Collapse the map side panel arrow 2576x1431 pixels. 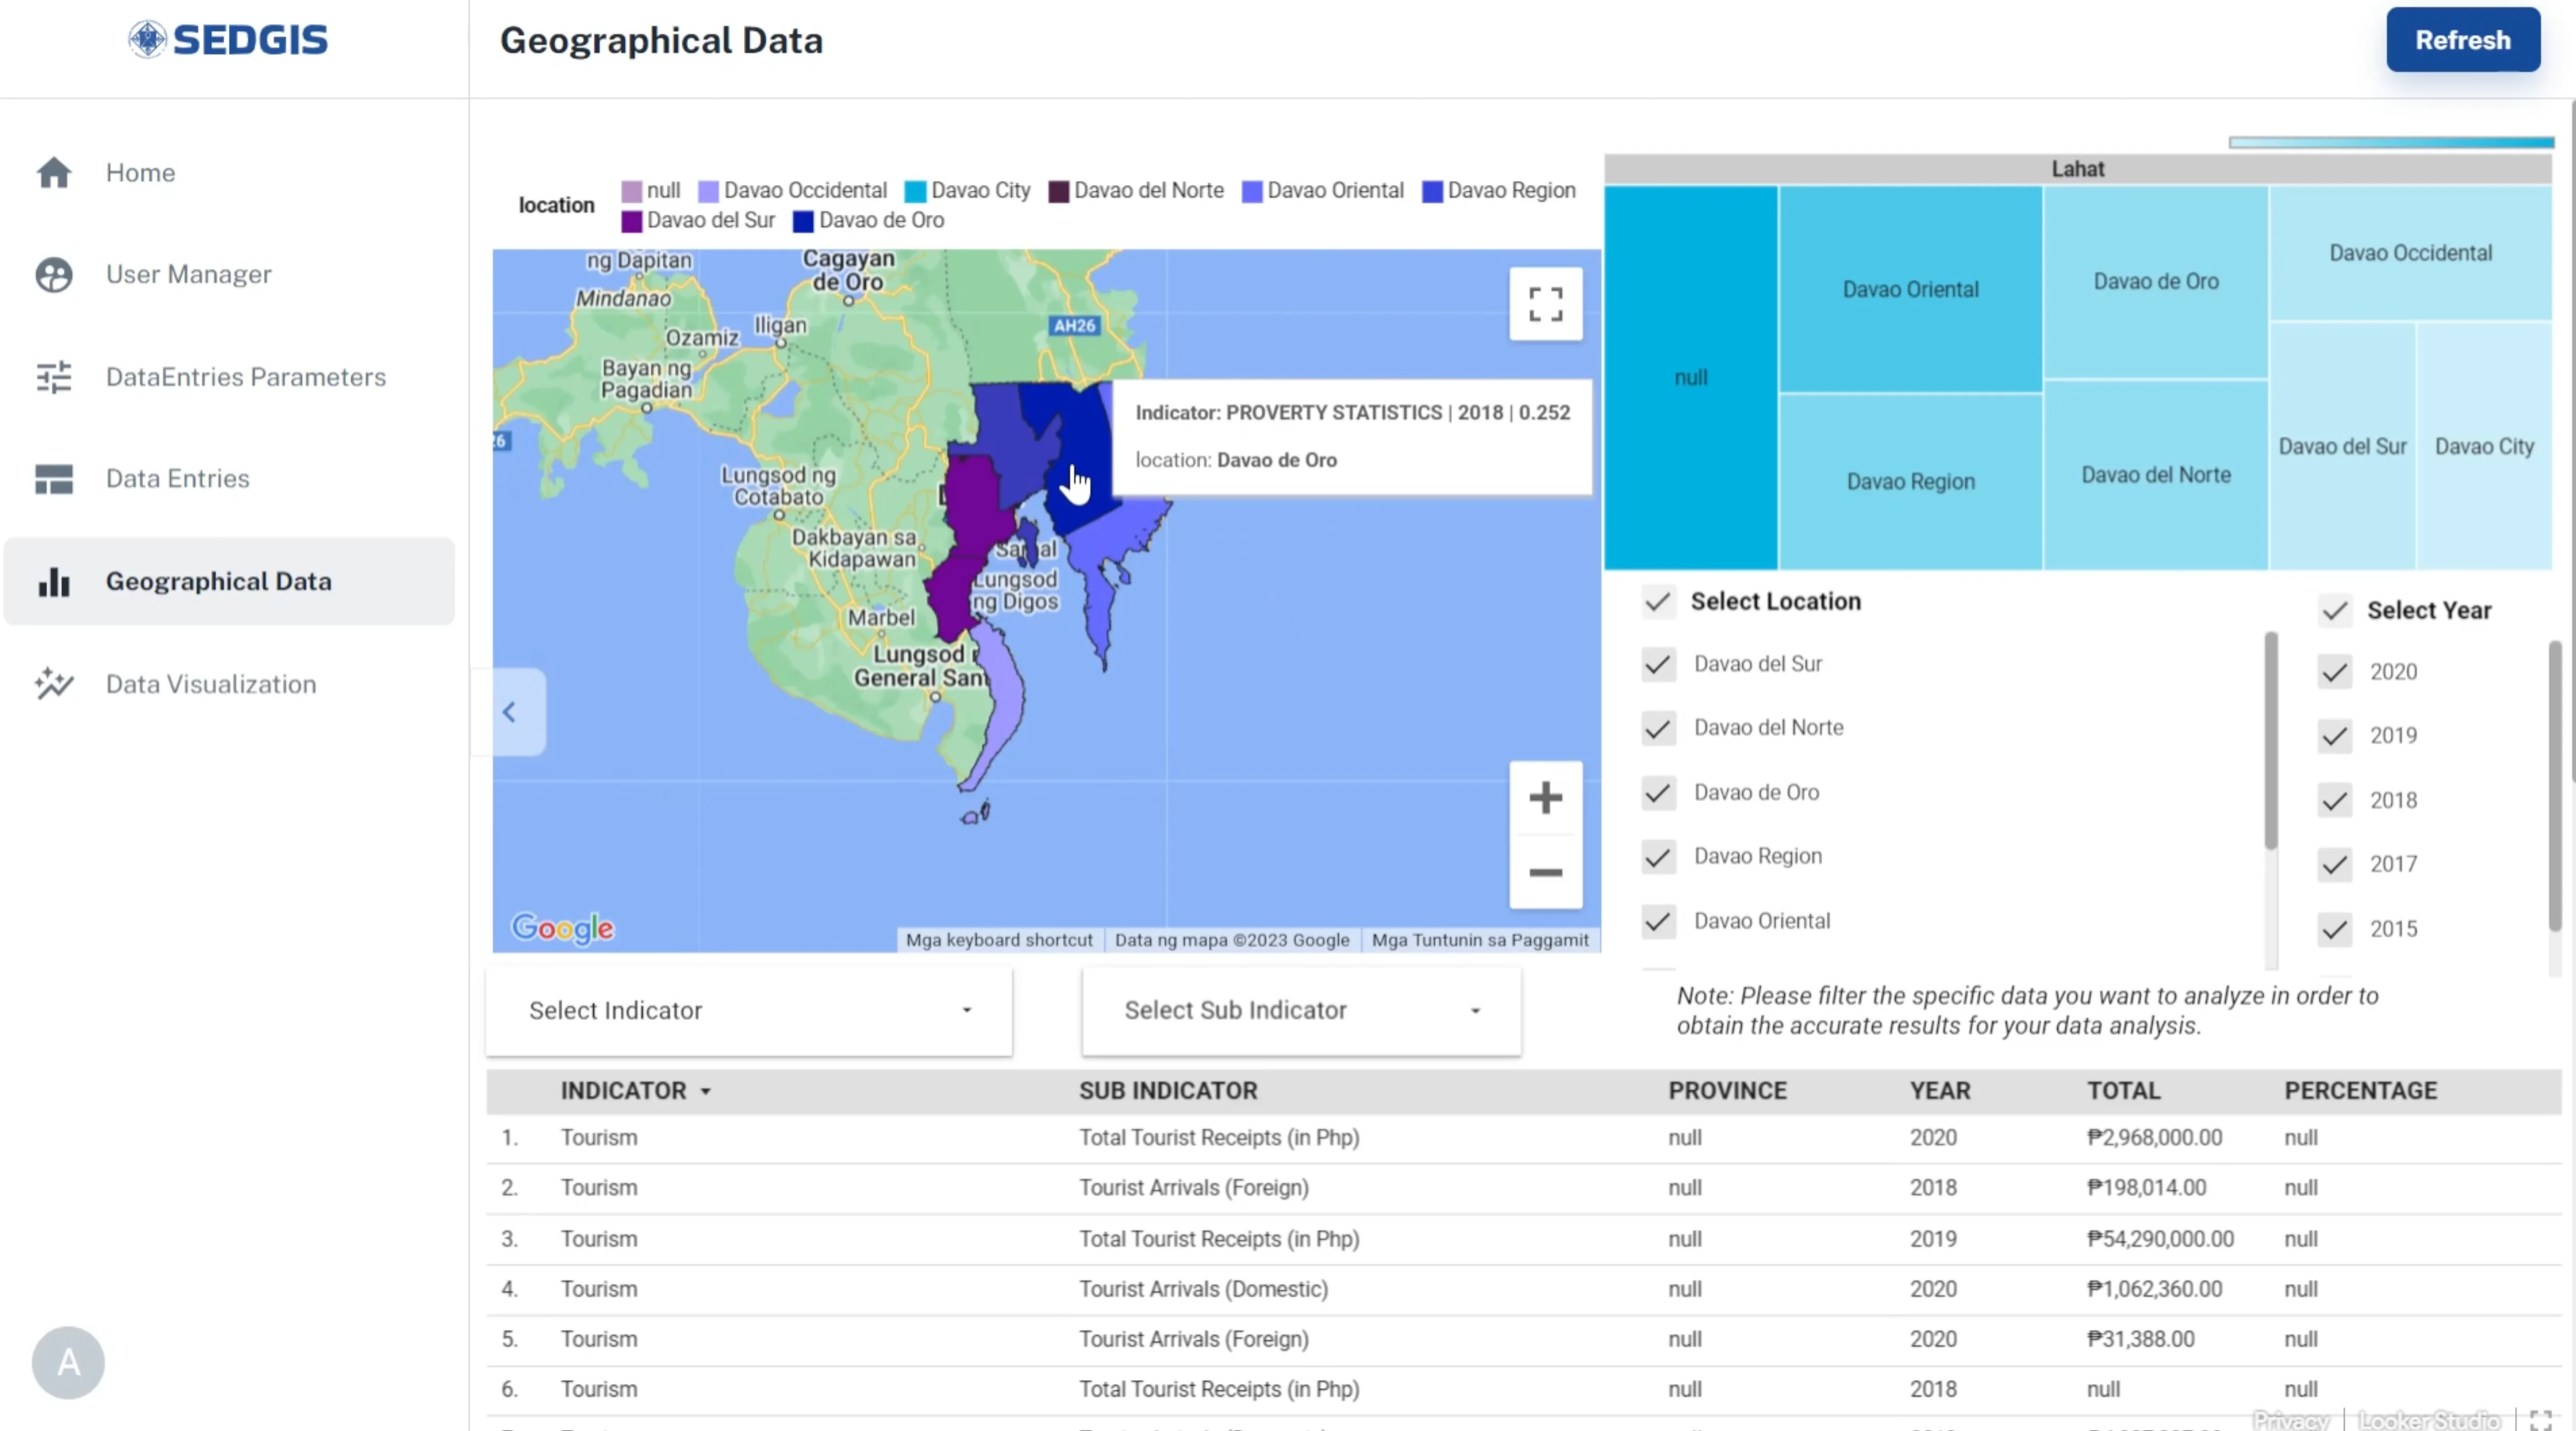510,712
